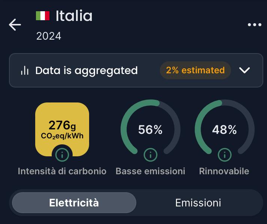This screenshot has width=267, height=224.
Task: Click the 56% low-emissions gauge
Action: tap(151, 129)
